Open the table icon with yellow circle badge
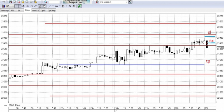Screen dimensions: 224x112 coord(23,2)
